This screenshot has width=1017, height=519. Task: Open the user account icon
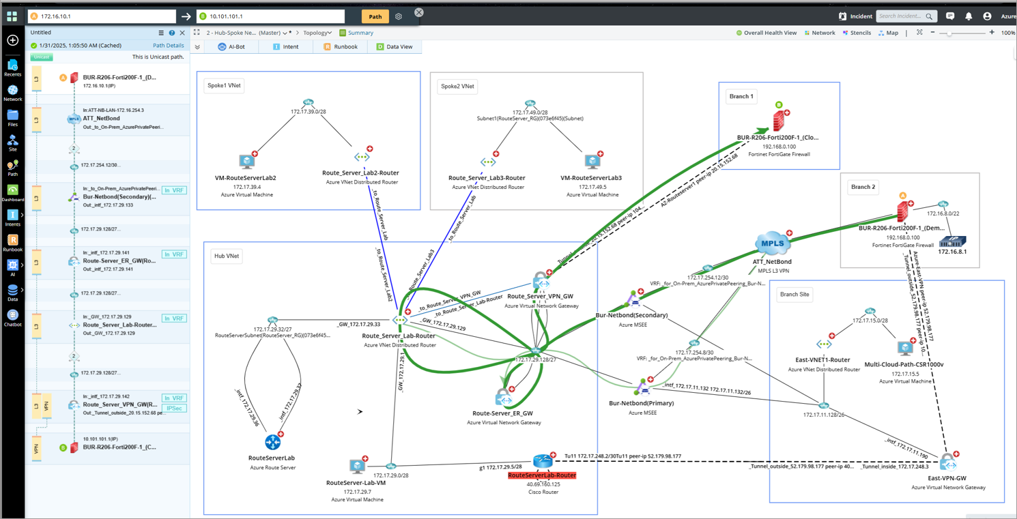tap(987, 16)
